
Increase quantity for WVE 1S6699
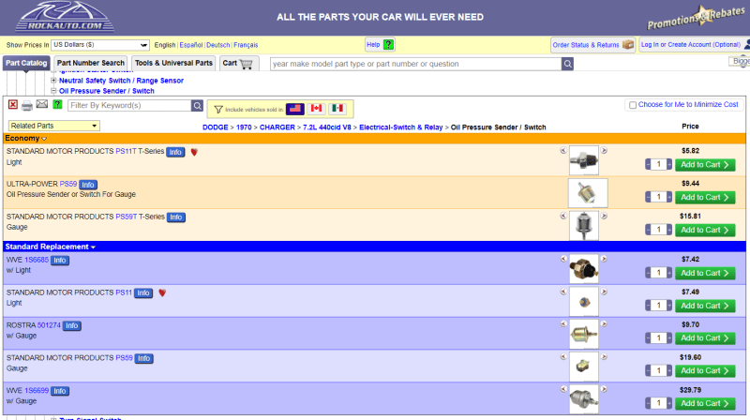pos(669,403)
